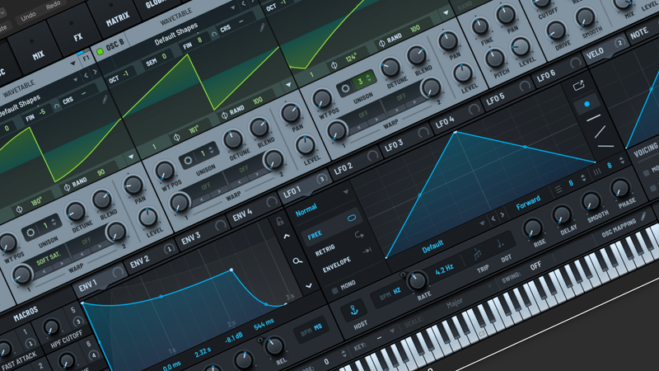Click the link icon beside FIN 8
This screenshot has width=659, height=371.
[x=214, y=34]
